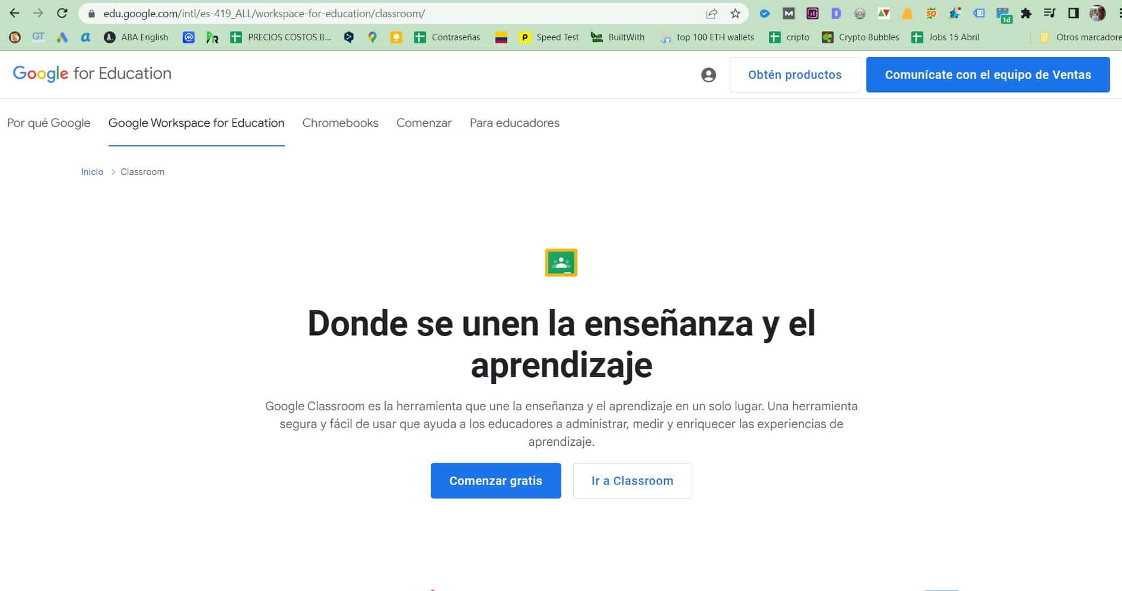
Task: Open the SQ extension icon
Action: point(931,14)
